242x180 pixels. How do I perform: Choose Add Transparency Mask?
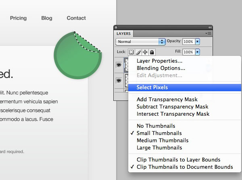point(185,100)
